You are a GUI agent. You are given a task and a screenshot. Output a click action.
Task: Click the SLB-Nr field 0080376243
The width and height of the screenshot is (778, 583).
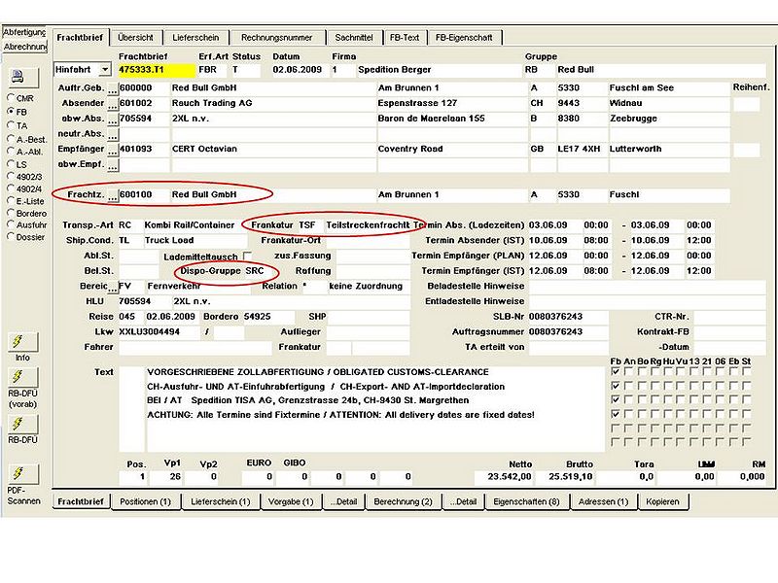tap(568, 317)
